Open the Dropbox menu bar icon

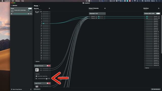click(117, 1)
